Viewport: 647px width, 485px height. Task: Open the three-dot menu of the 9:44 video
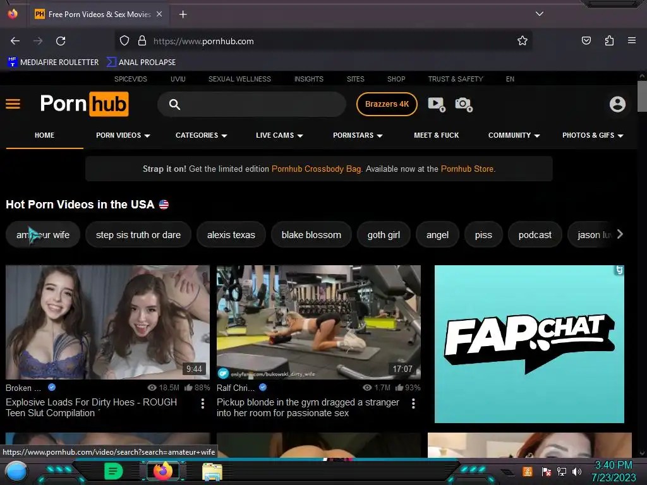[x=203, y=404]
